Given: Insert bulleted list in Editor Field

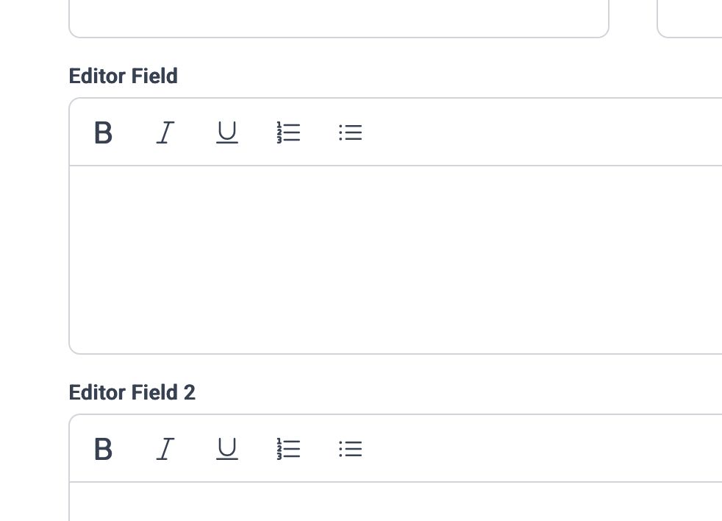Looking at the screenshot, I should coord(351,132).
